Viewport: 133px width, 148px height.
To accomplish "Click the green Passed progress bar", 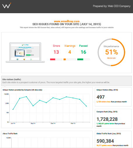I will 83,59.
